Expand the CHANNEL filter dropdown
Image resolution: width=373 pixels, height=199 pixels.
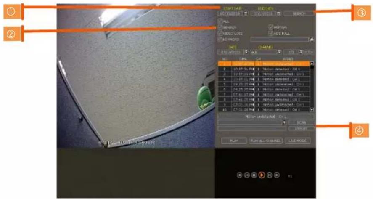pos(279,52)
